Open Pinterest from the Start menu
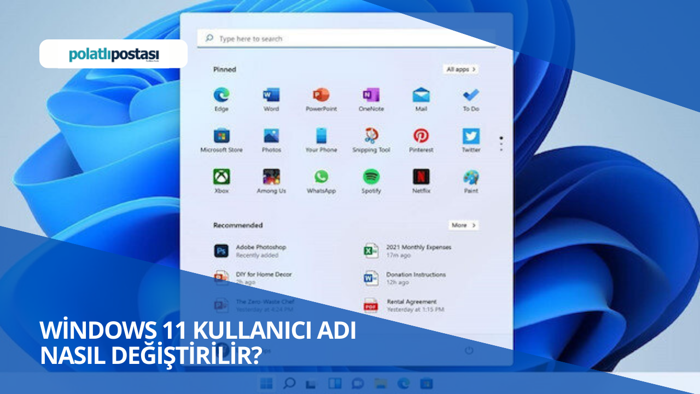Screen dimensions: 700x394 [421, 136]
